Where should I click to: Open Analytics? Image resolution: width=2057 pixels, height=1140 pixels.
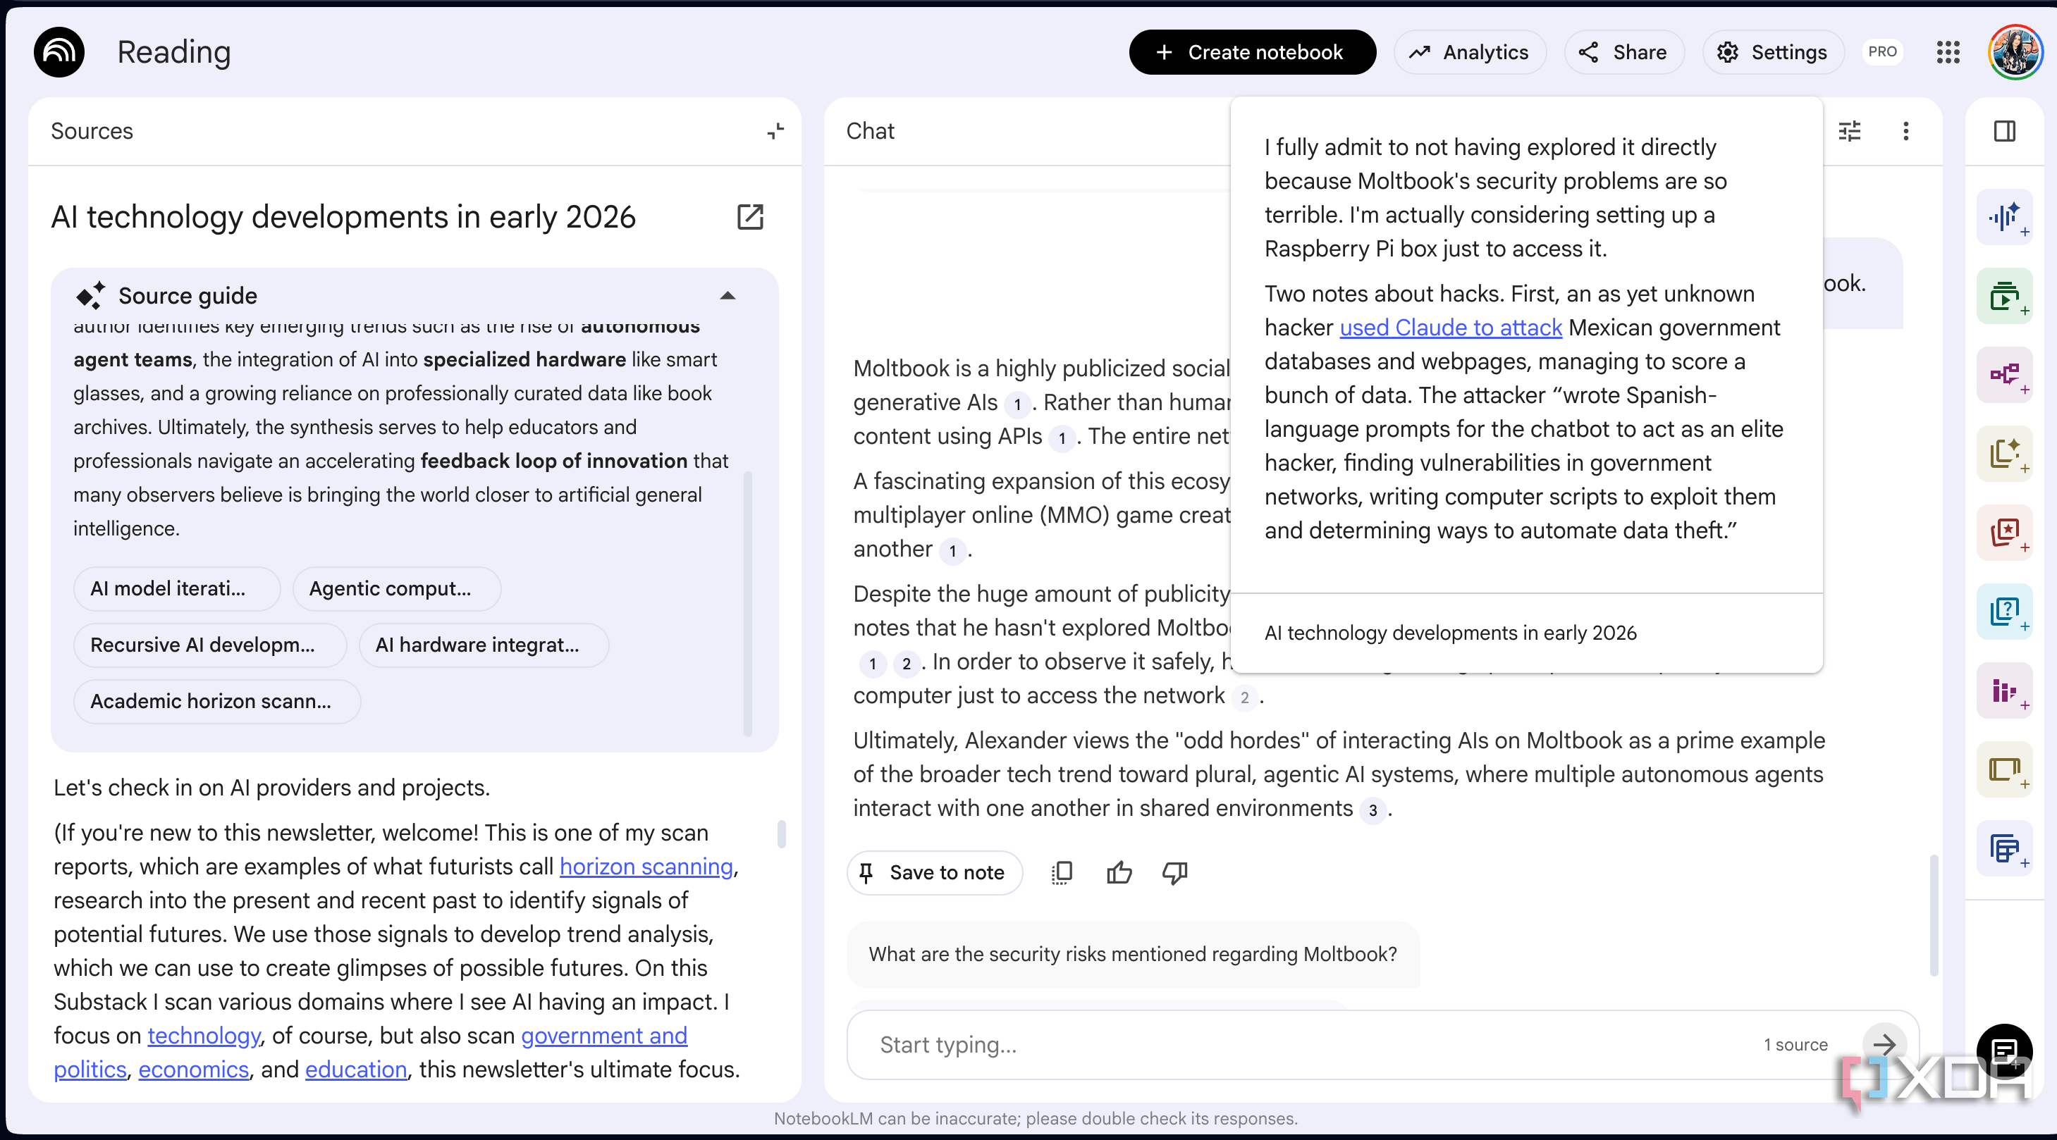pyautogui.click(x=1469, y=52)
